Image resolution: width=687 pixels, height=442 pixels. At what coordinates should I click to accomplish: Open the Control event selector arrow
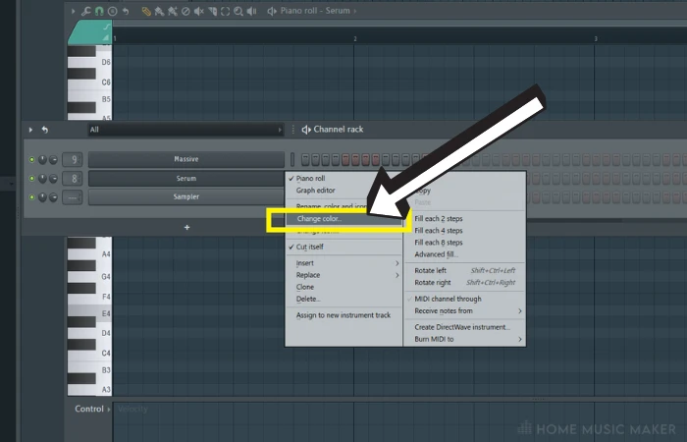coord(109,410)
